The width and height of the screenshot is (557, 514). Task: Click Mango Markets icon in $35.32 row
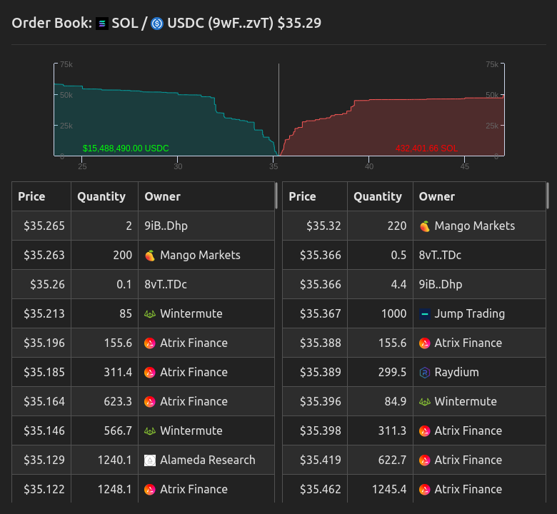[x=424, y=226]
